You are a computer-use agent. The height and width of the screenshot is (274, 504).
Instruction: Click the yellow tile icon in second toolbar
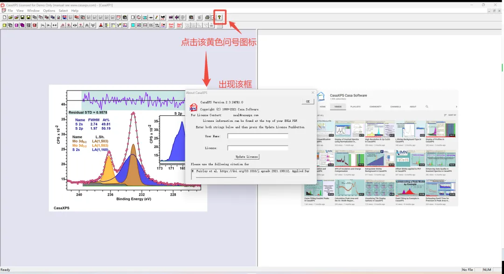(5, 25)
